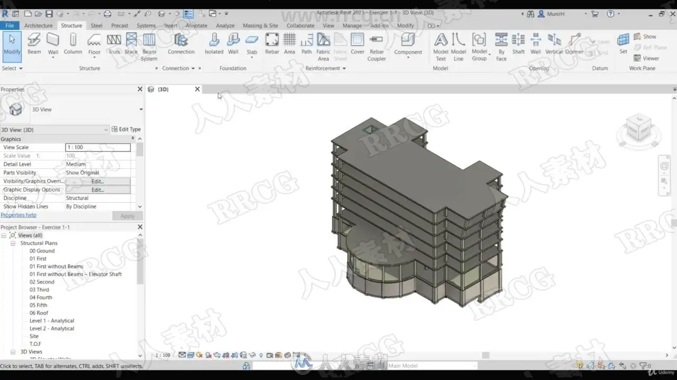Image resolution: width=677 pixels, height=380 pixels.
Task: Click the ViewCube in the 3D view
Action: tap(638, 128)
